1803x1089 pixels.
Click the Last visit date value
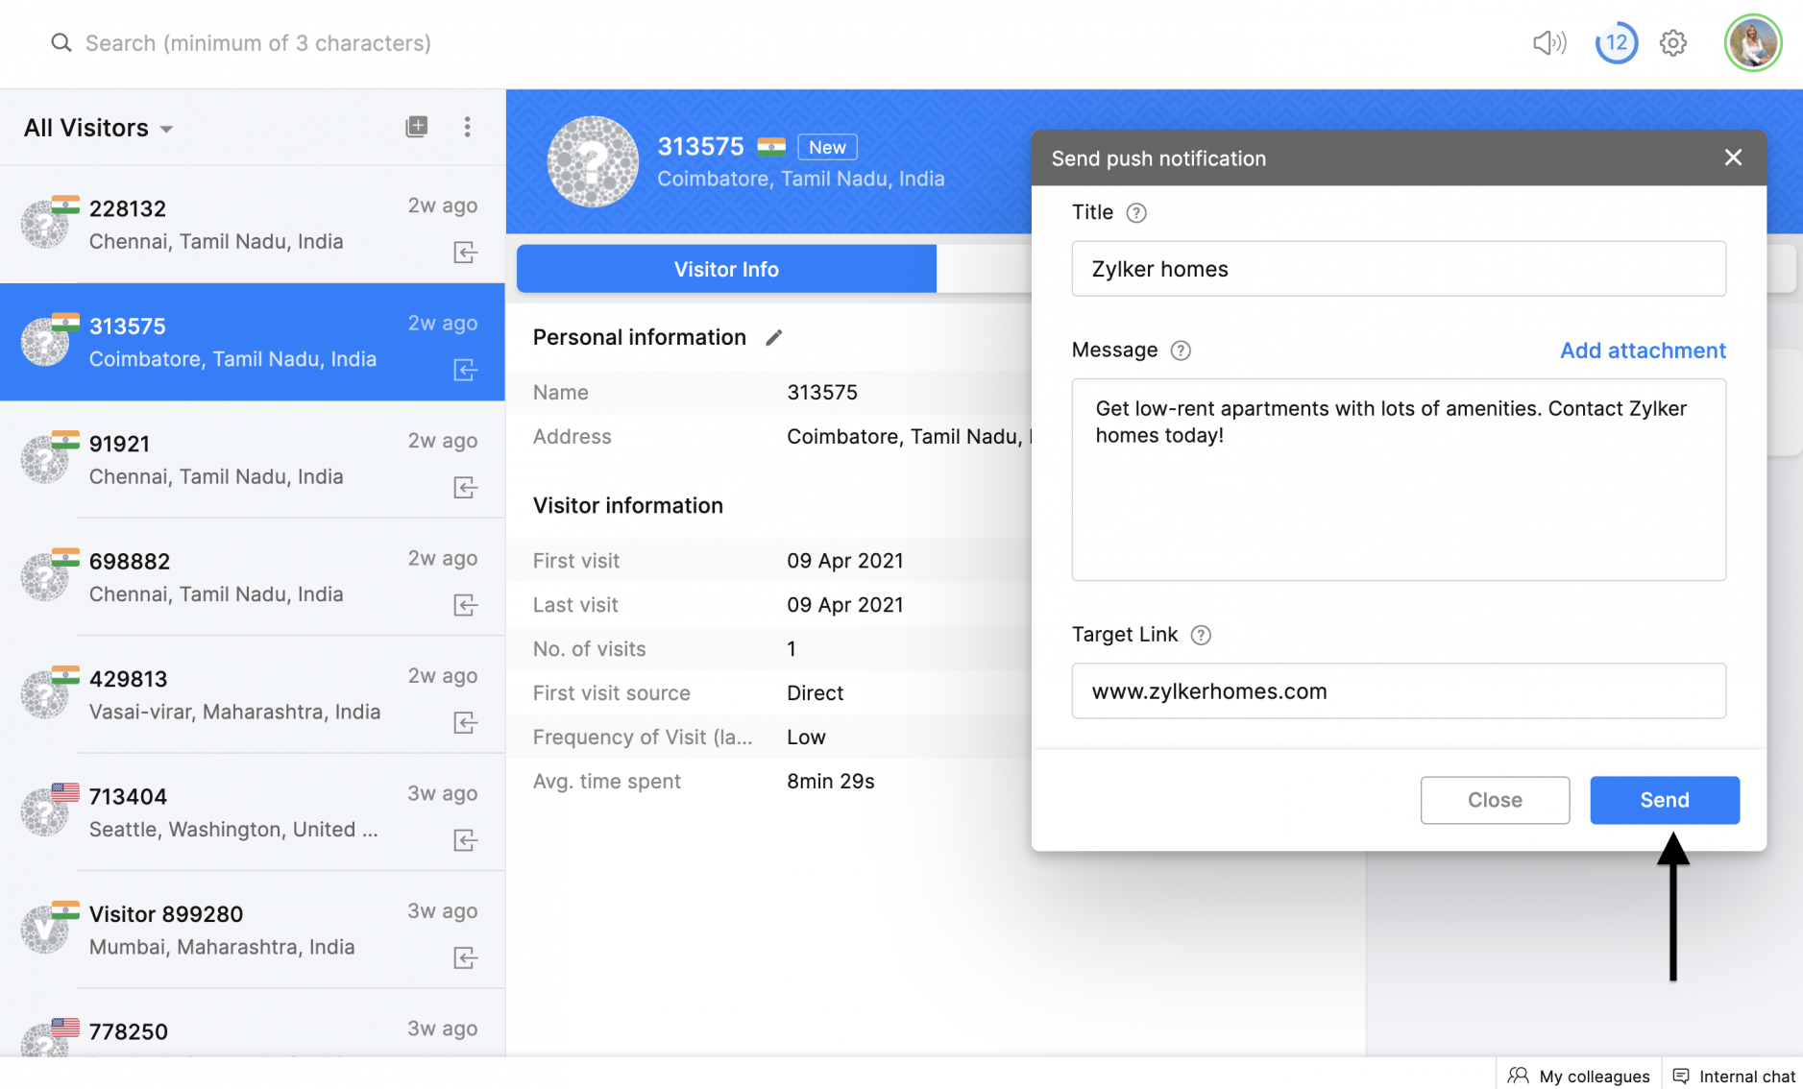point(845,605)
